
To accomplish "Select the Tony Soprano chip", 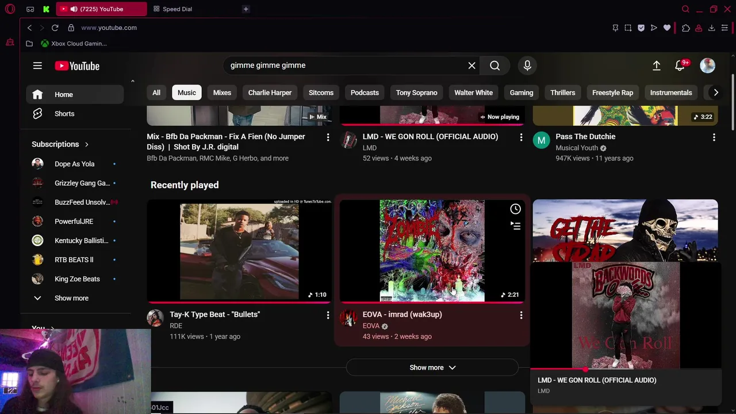I will point(416,93).
